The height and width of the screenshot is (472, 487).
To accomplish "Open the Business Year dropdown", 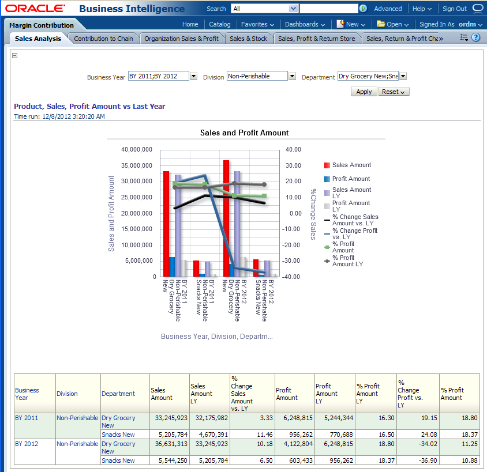I will pos(193,76).
